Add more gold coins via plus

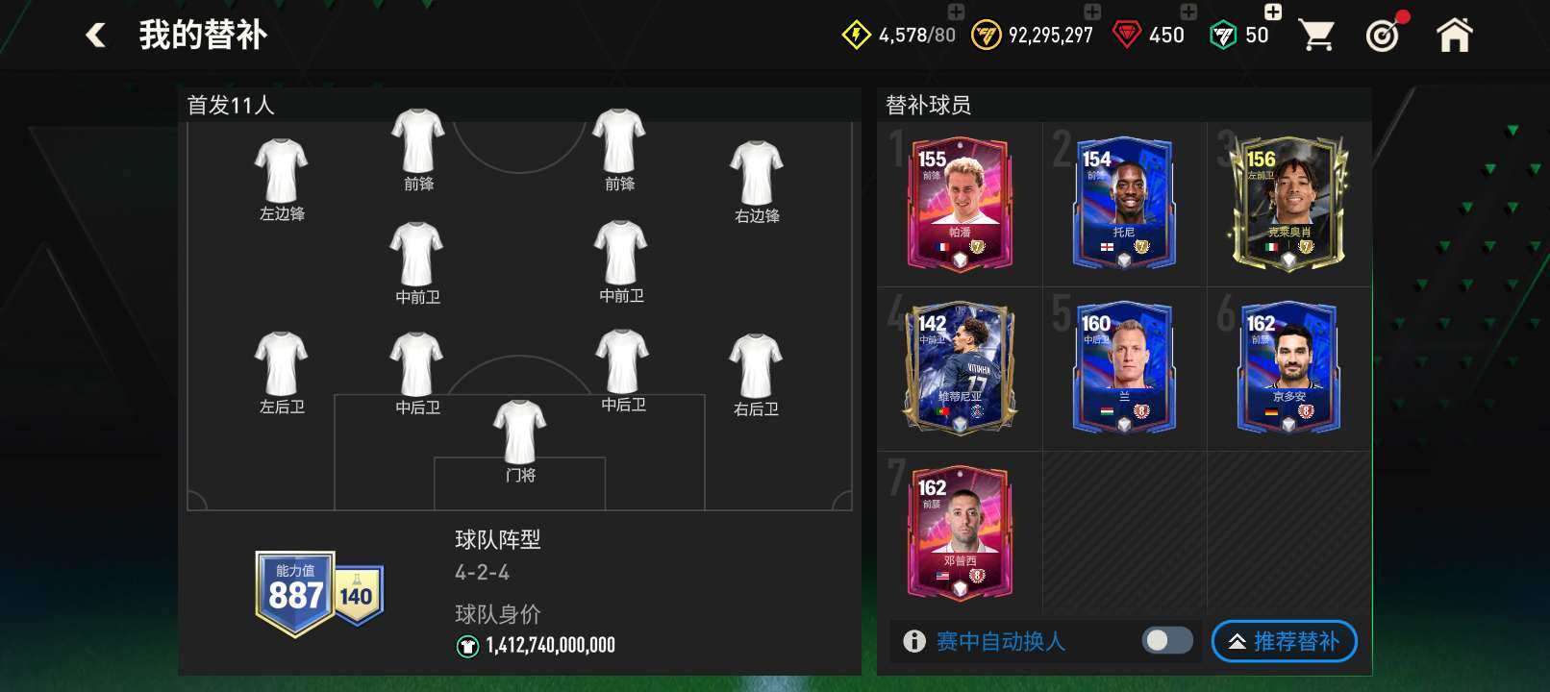[x=1092, y=12]
